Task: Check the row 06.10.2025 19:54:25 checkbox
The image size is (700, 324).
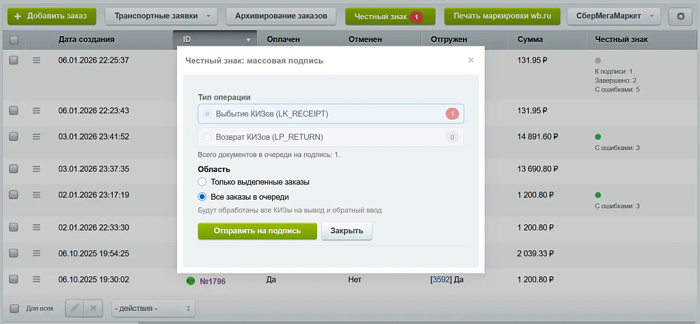Action: coord(14,253)
